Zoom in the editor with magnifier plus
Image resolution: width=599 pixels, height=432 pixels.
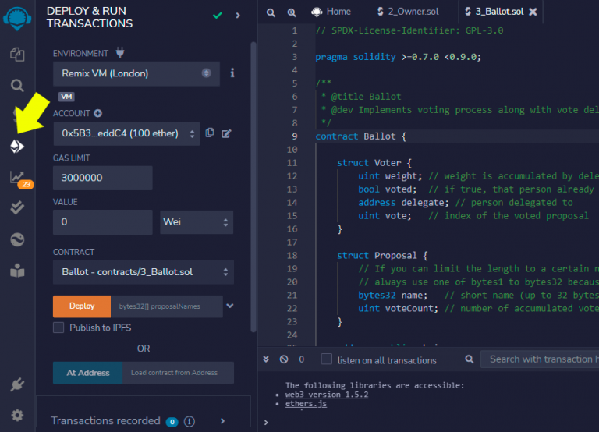(291, 12)
